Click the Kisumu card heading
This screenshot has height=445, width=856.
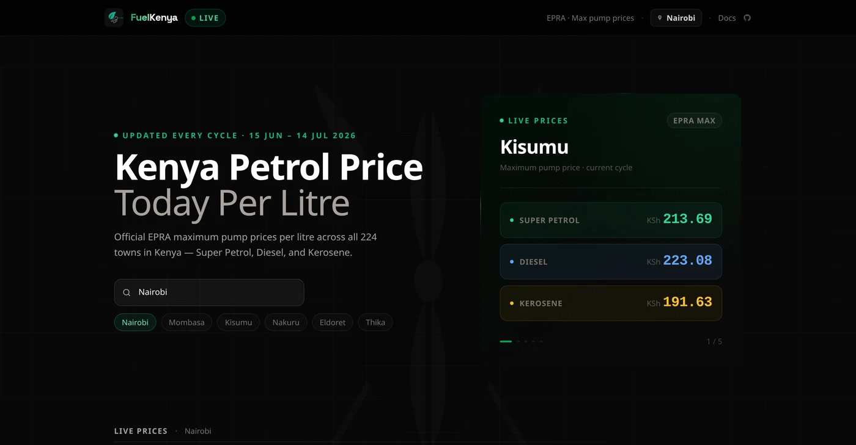click(x=534, y=147)
